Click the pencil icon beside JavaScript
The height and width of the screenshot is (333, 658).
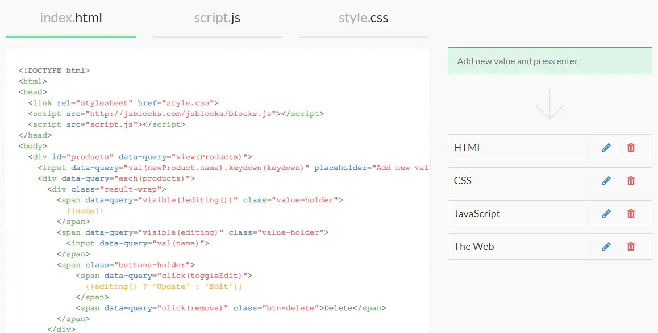coord(606,214)
